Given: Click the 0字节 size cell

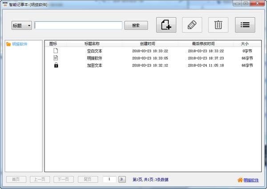Looking at the screenshot, I should click(x=247, y=51).
